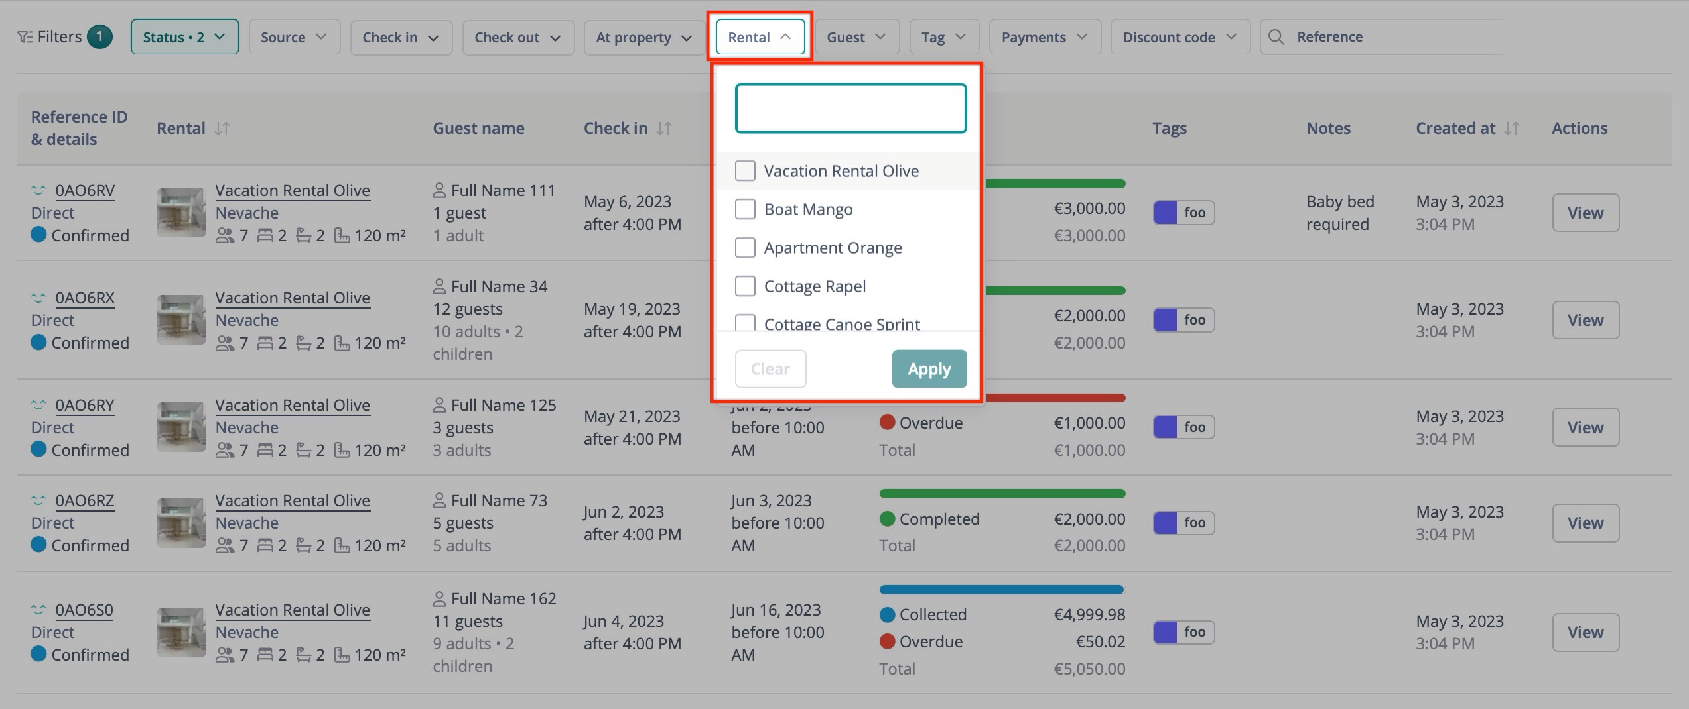Viewport: 1689px width, 709px height.
Task: Open the Source filter dropdown
Action: coord(294,36)
